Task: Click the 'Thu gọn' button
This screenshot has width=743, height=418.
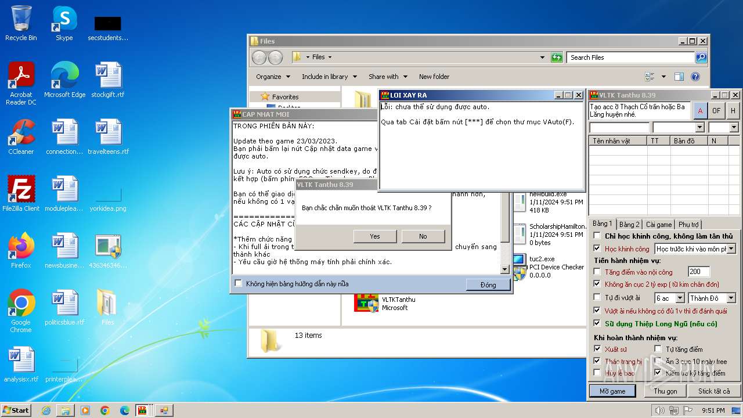Action: 665,391
